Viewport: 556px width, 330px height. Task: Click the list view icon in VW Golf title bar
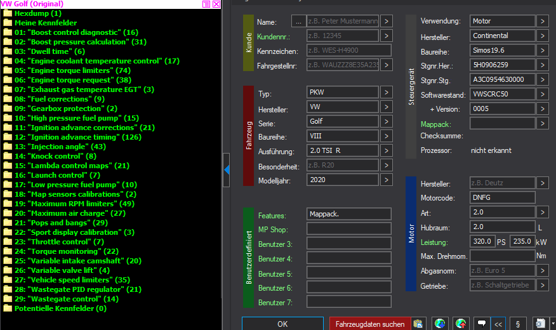click(x=206, y=4)
